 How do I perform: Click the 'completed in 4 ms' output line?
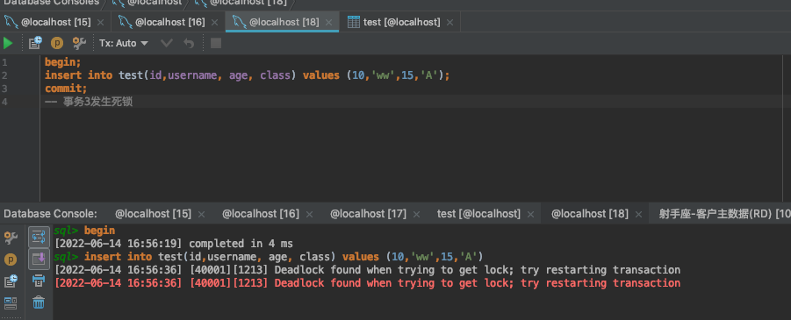(x=174, y=244)
